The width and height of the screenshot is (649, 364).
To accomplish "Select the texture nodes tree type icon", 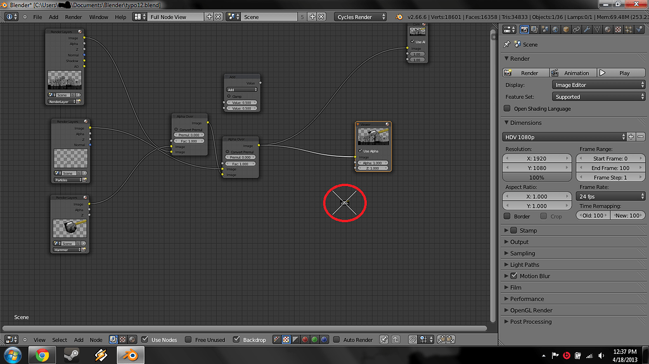I will coord(122,339).
